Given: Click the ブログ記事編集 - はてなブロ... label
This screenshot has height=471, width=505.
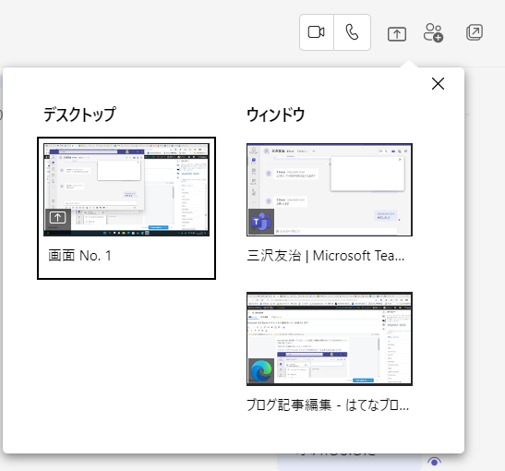Looking at the screenshot, I should click(328, 405).
